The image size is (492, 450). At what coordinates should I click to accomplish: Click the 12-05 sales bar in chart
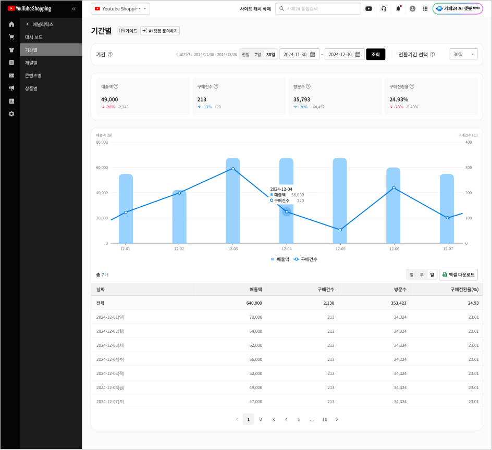[340, 201]
